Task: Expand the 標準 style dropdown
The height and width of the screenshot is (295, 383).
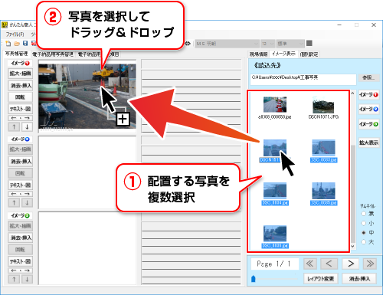Action: [x=290, y=44]
